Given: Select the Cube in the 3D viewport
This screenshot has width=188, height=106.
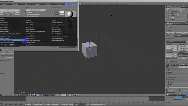Looking at the screenshot, I should tap(90, 50).
